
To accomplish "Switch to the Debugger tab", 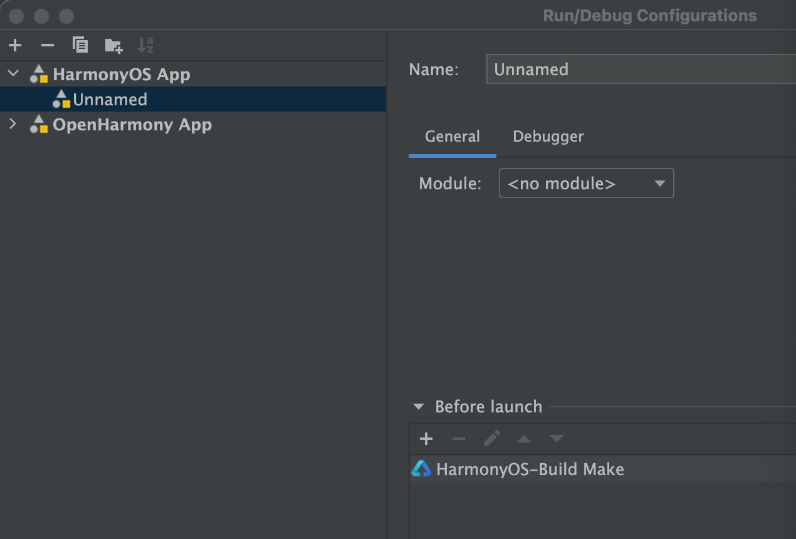I will [548, 137].
